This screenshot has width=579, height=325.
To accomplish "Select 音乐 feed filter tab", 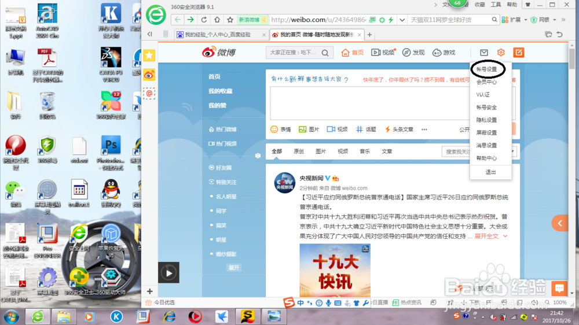I will [364, 152].
